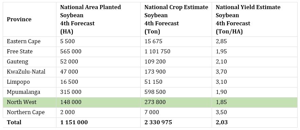
Task: Select Northern Cape crop estimate 7 000
Action: (x=152, y=112)
